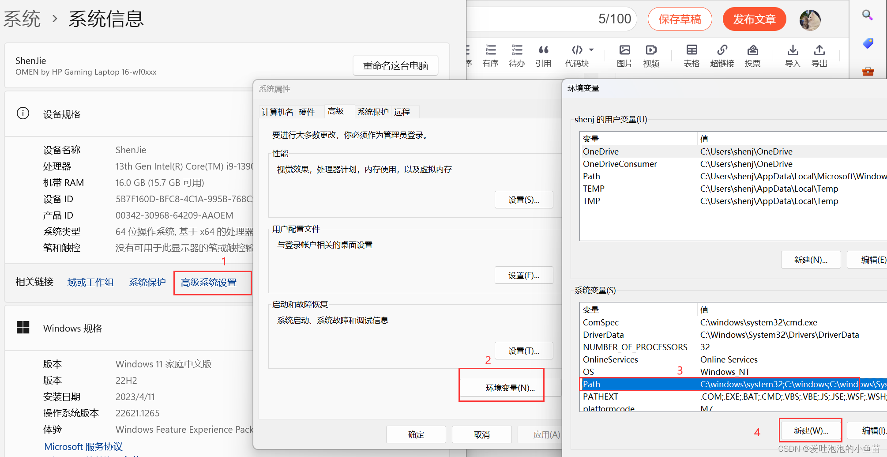Select user variable Path row
This screenshot has width=887, height=457.
click(734, 176)
